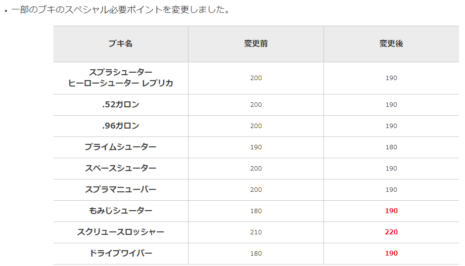
Task: Click red 220 value for スクリュースロッシャー
Action: pyautogui.click(x=391, y=232)
